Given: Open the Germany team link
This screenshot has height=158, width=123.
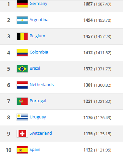Looking at the screenshot, I should coord(38,4).
